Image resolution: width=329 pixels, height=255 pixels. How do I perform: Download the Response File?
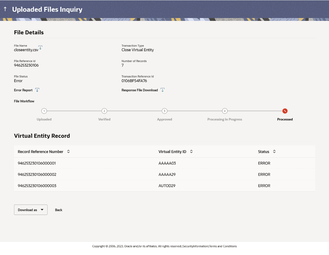click(x=162, y=90)
